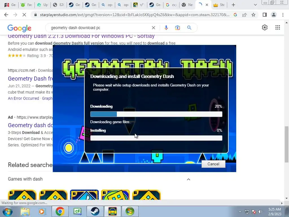289x217 pixels.
Task: Open the Geometry Dash taskbar icon
Action: pyautogui.click(x=112, y=211)
